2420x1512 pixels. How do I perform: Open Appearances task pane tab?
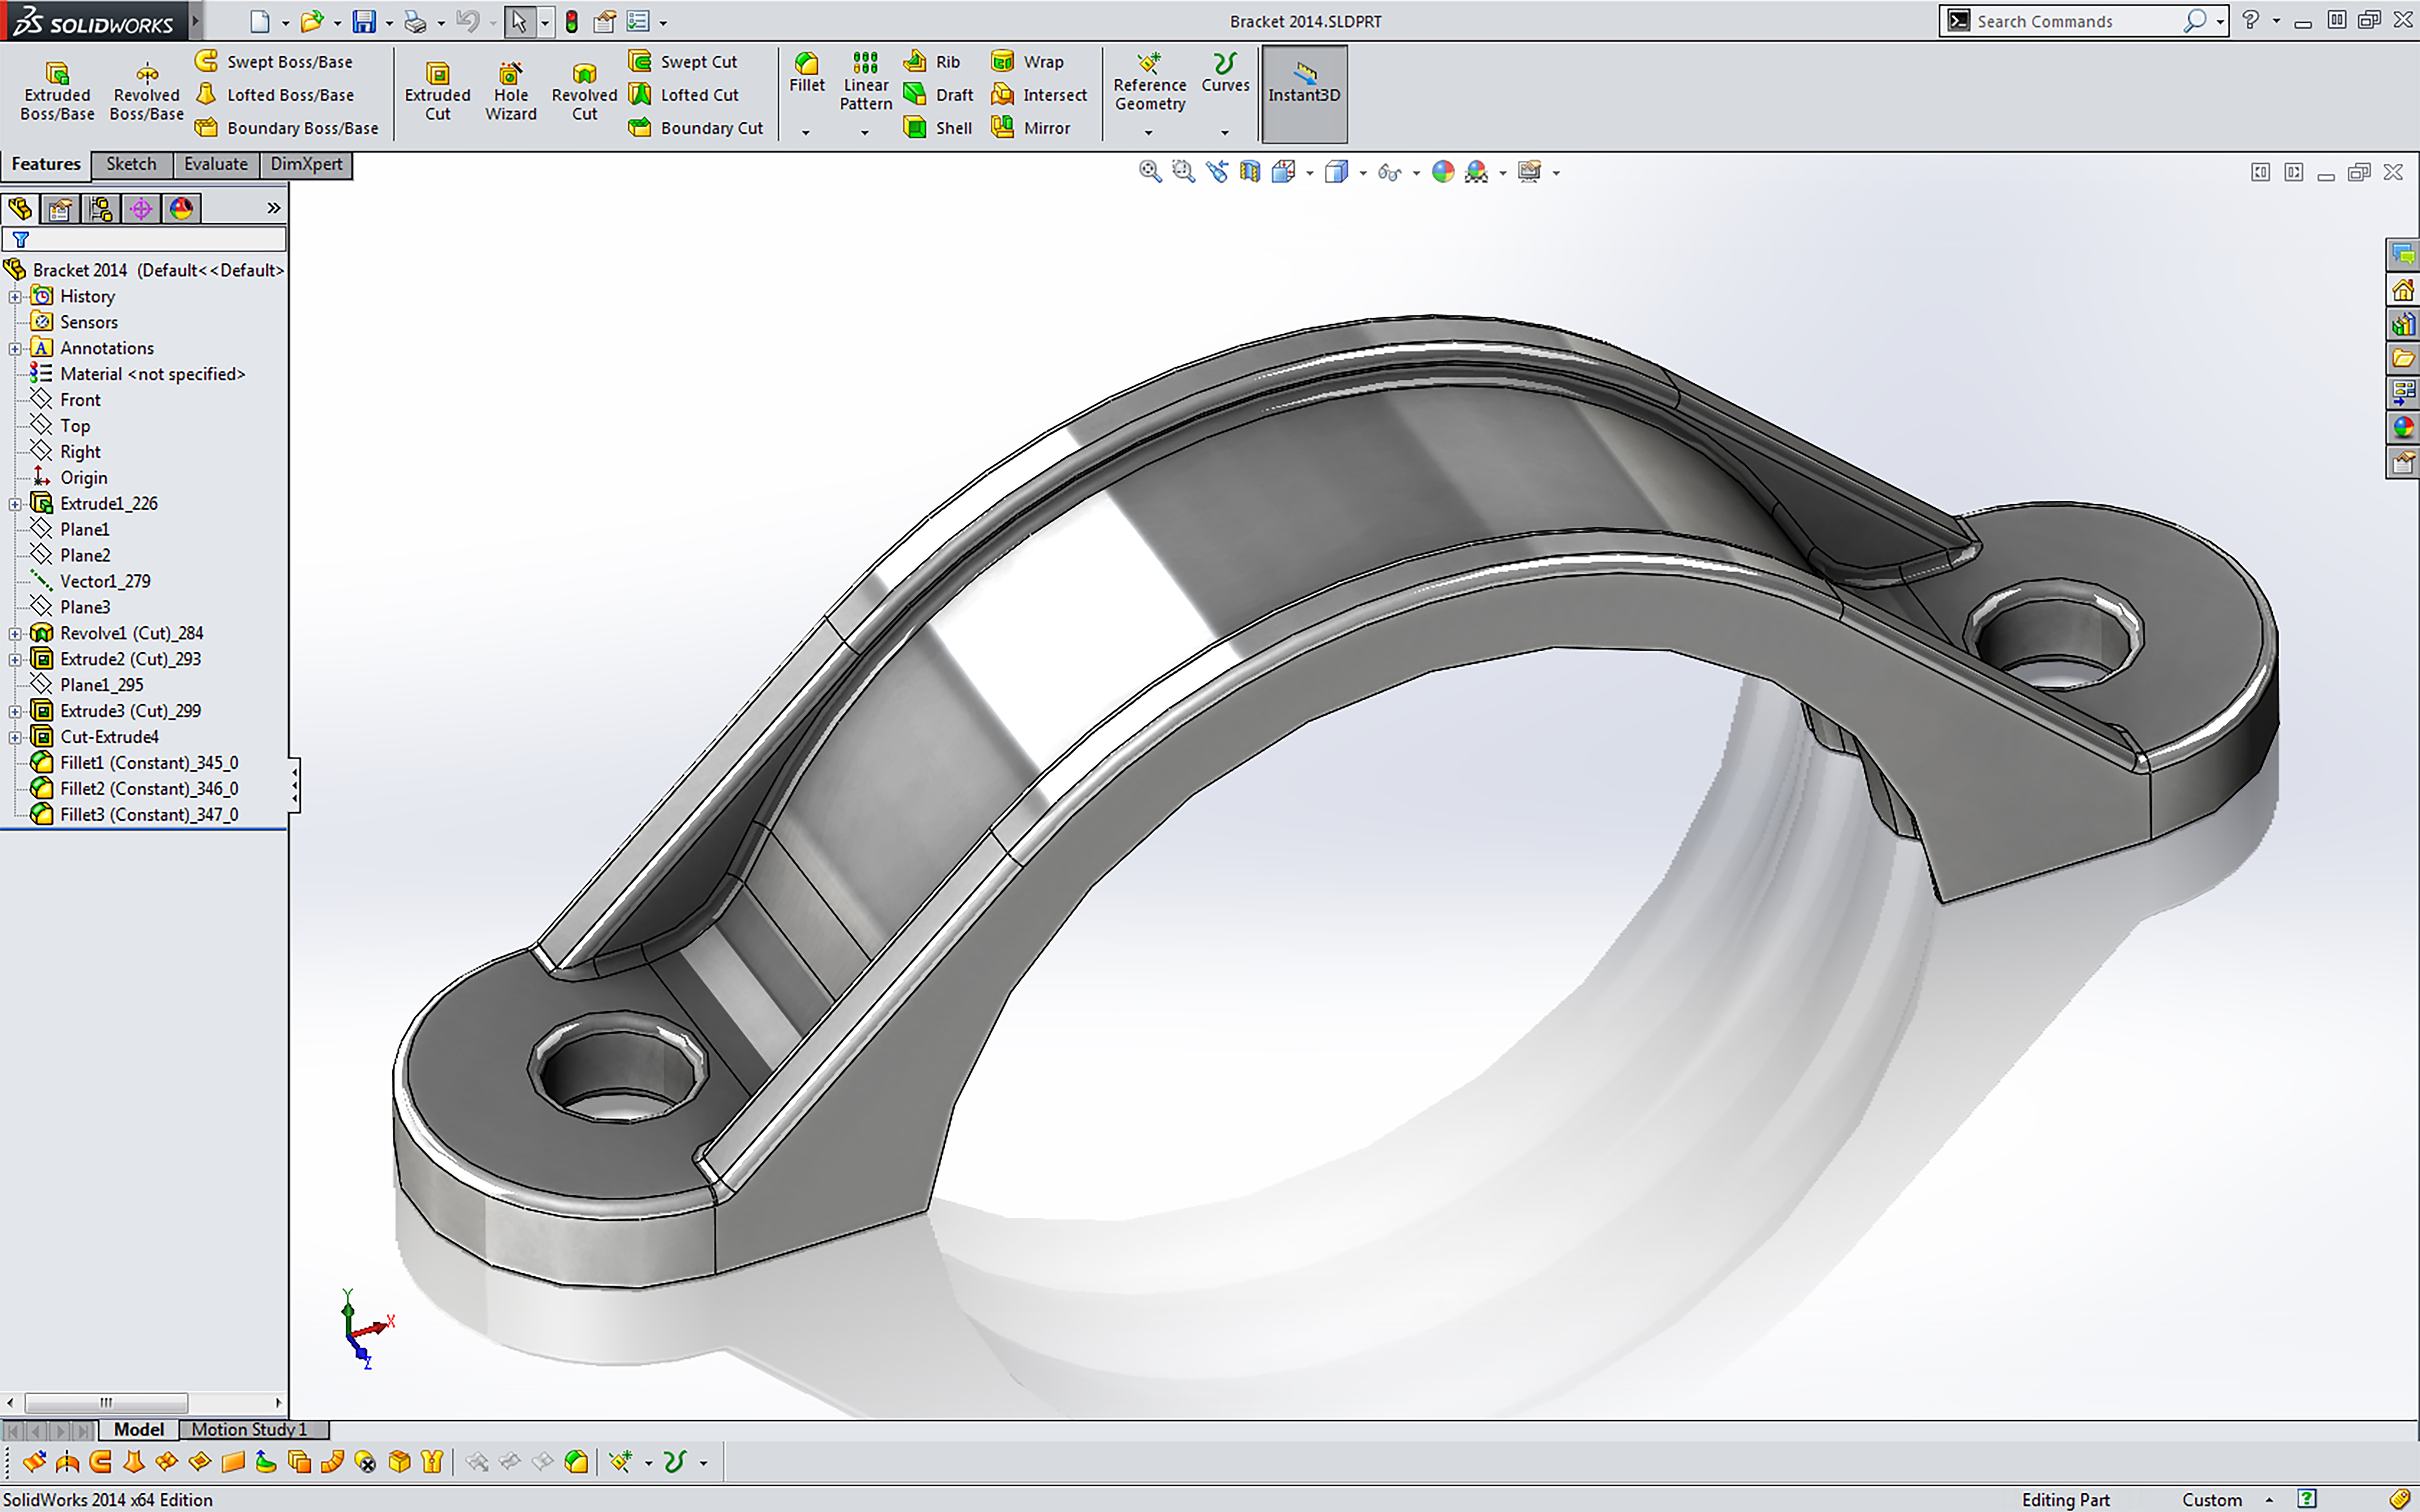click(2403, 427)
